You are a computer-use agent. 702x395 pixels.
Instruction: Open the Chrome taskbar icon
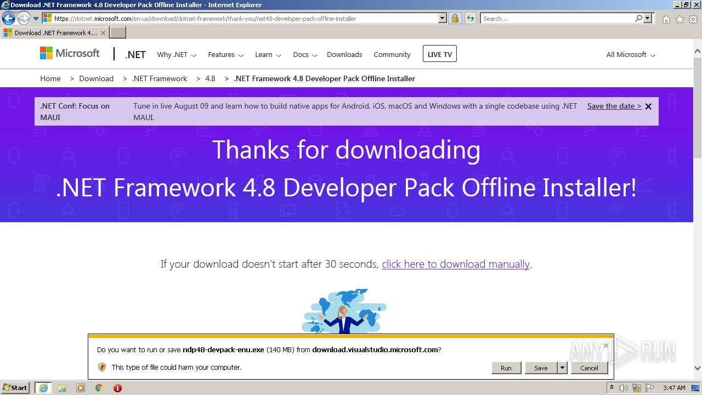pos(99,388)
